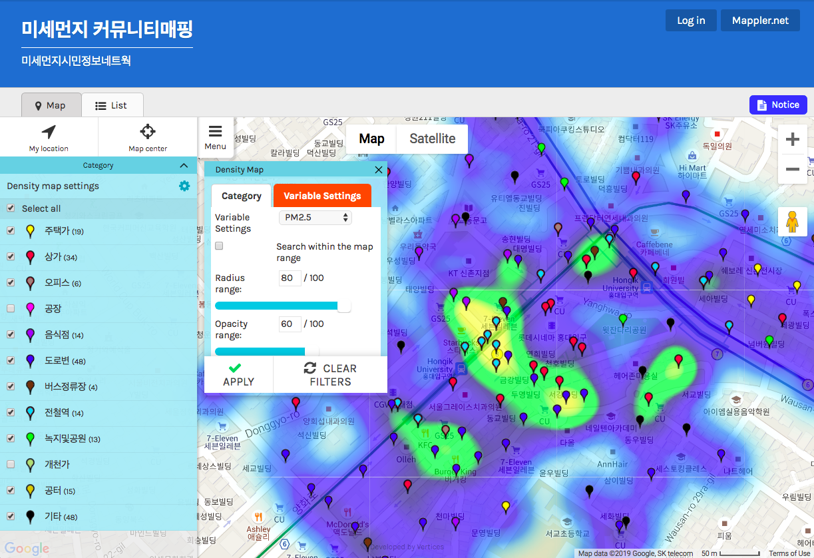This screenshot has height=558, width=814.
Task: Click the green checkmark Apply icon
Action: pos(235,368)
